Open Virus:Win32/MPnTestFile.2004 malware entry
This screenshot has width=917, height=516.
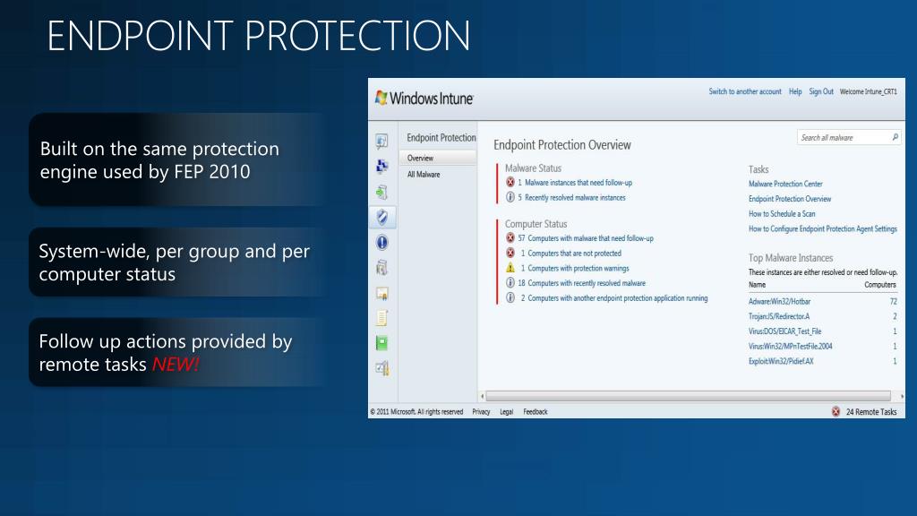coord(790,347)
